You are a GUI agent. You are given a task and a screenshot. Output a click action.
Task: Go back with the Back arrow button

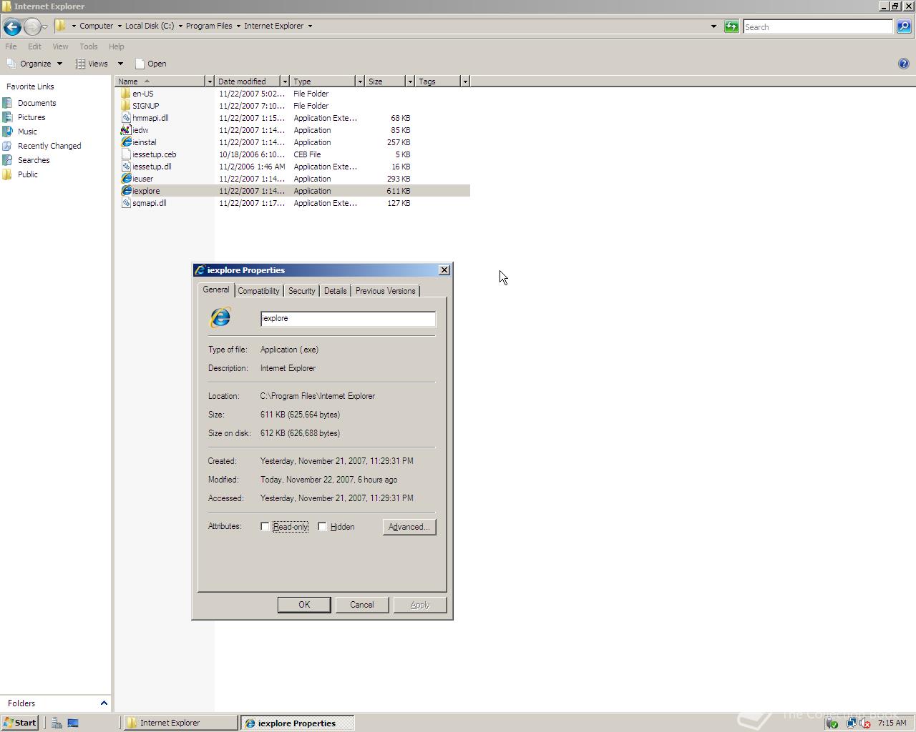(x=12, y=27)
